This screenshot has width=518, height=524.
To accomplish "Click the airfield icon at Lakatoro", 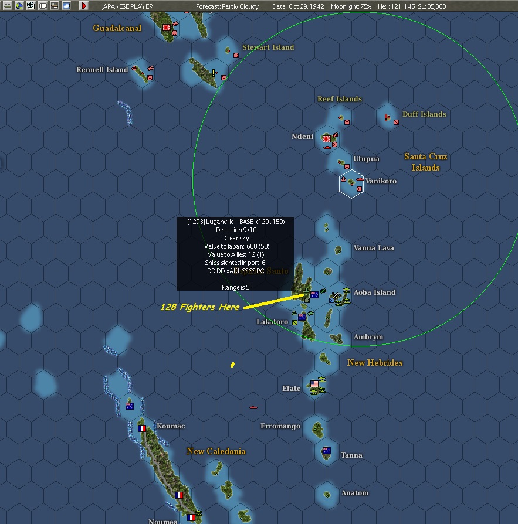I will point(311,313).
